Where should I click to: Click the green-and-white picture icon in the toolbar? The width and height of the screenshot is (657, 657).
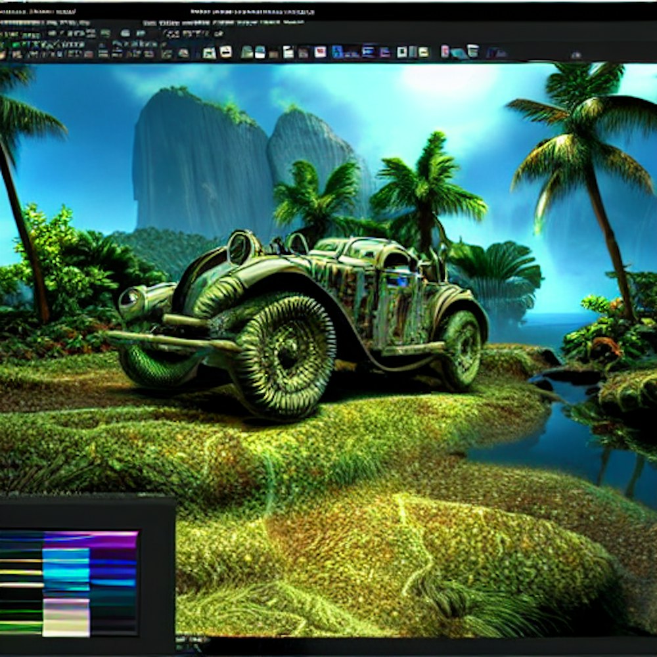(x=209, y=53)
